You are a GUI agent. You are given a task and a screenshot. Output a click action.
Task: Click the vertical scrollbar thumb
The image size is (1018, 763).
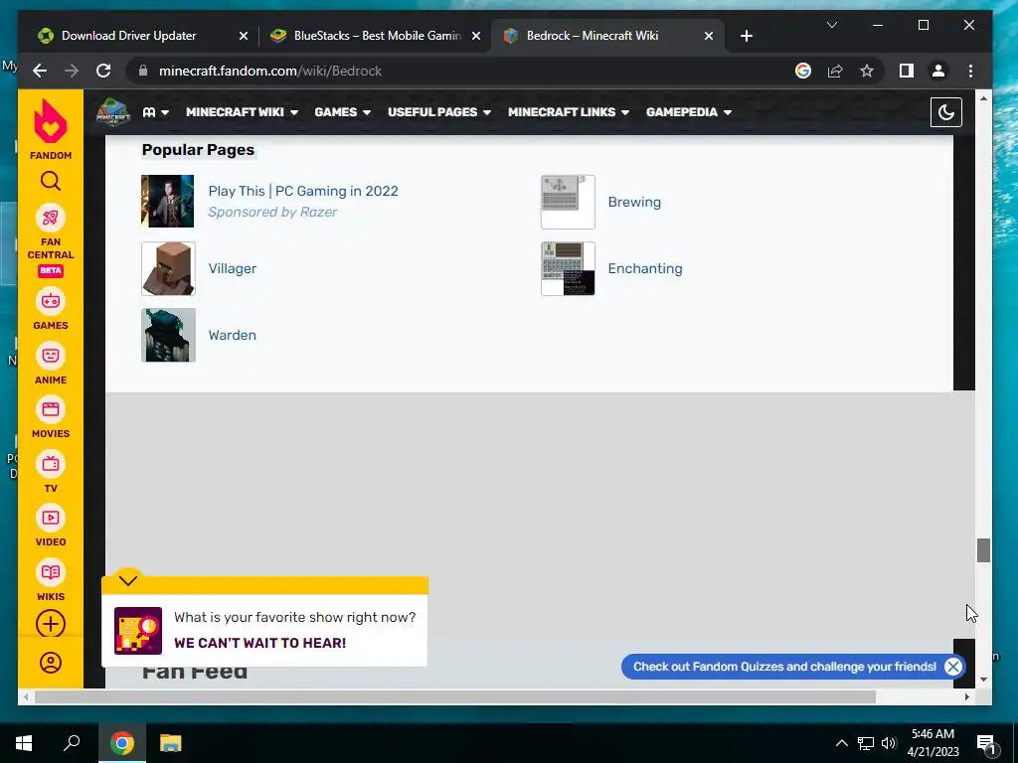click(983, 550)
